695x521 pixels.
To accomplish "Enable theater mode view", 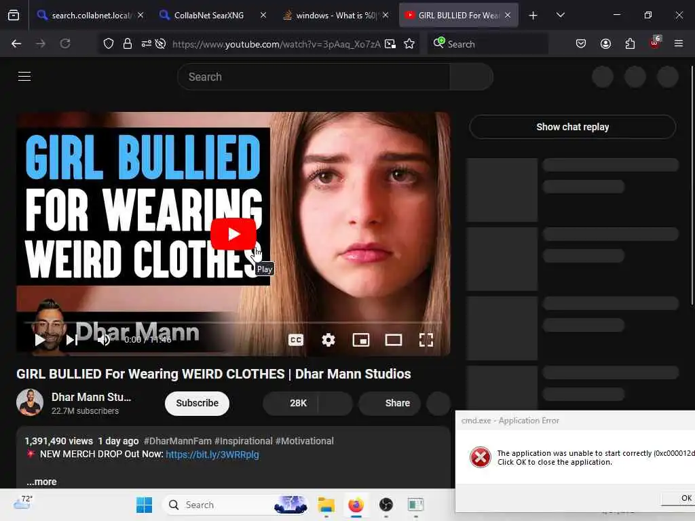I will click(x=394, y=340).
